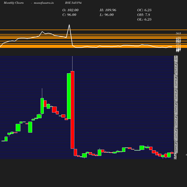Click the tallest red candlestick
The width and height of the screenshot is (187, 187).
pos(73,110)
